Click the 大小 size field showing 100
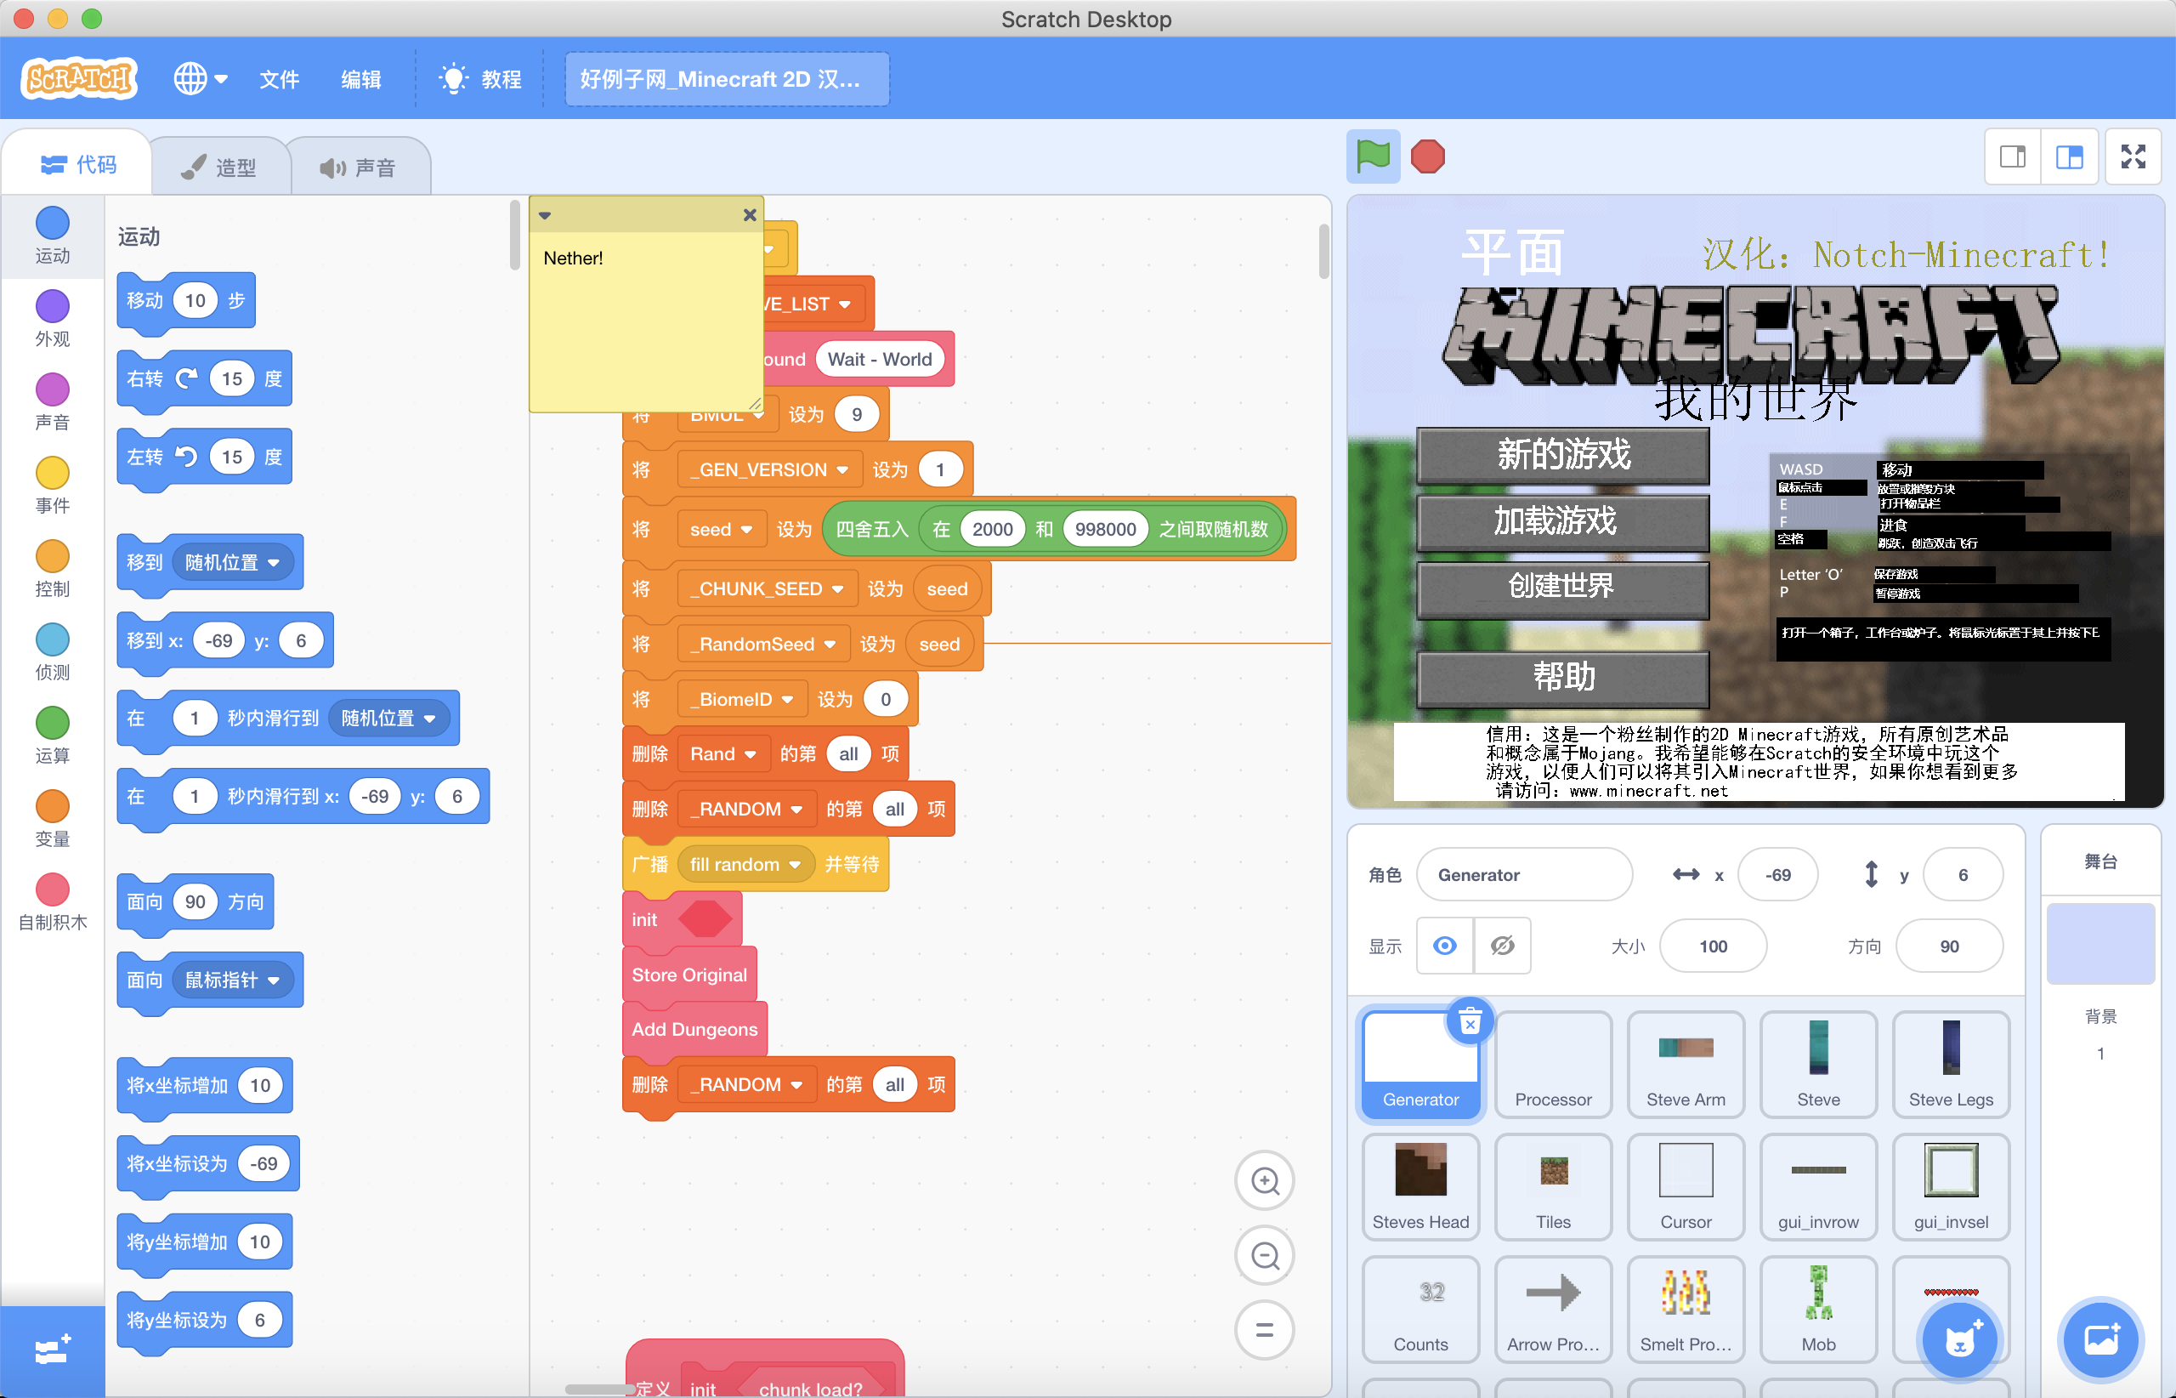Screen dimensions: 2176x1398 (x=1712, y=946)
